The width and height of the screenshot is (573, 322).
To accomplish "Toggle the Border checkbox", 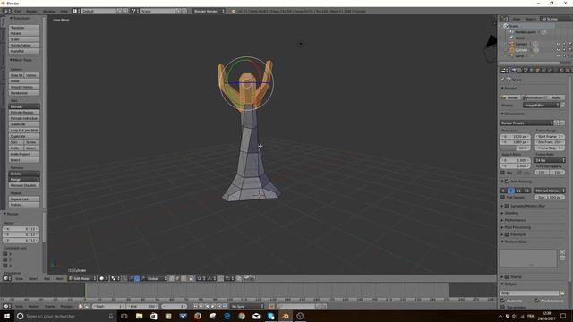I will (503, 173).
